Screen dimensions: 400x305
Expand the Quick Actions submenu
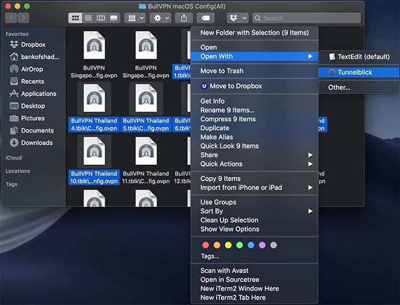(254, 164)
